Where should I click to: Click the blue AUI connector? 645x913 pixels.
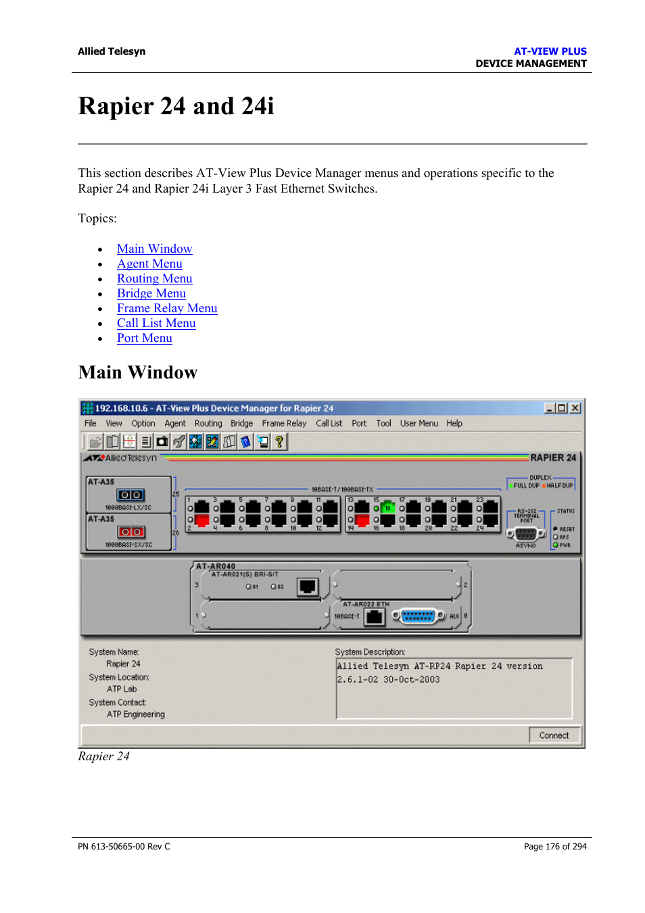419,616
